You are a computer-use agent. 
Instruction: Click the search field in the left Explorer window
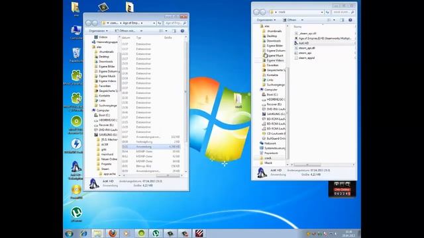tap(175, 23)
